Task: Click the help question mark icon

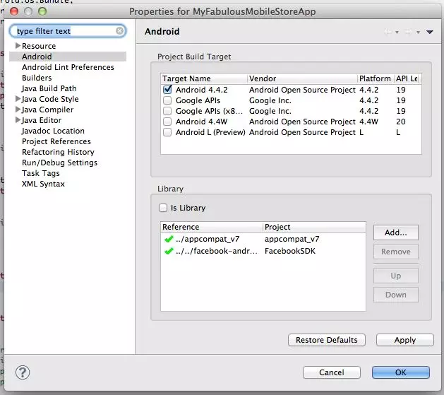Action: (23, 372)
